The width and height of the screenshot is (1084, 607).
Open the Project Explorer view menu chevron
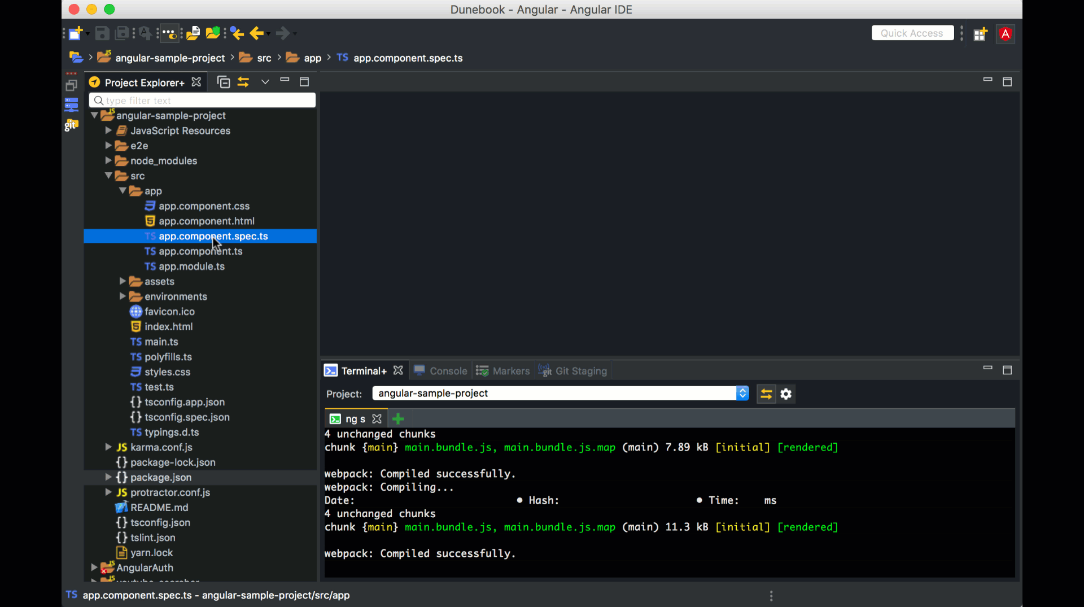265,82
